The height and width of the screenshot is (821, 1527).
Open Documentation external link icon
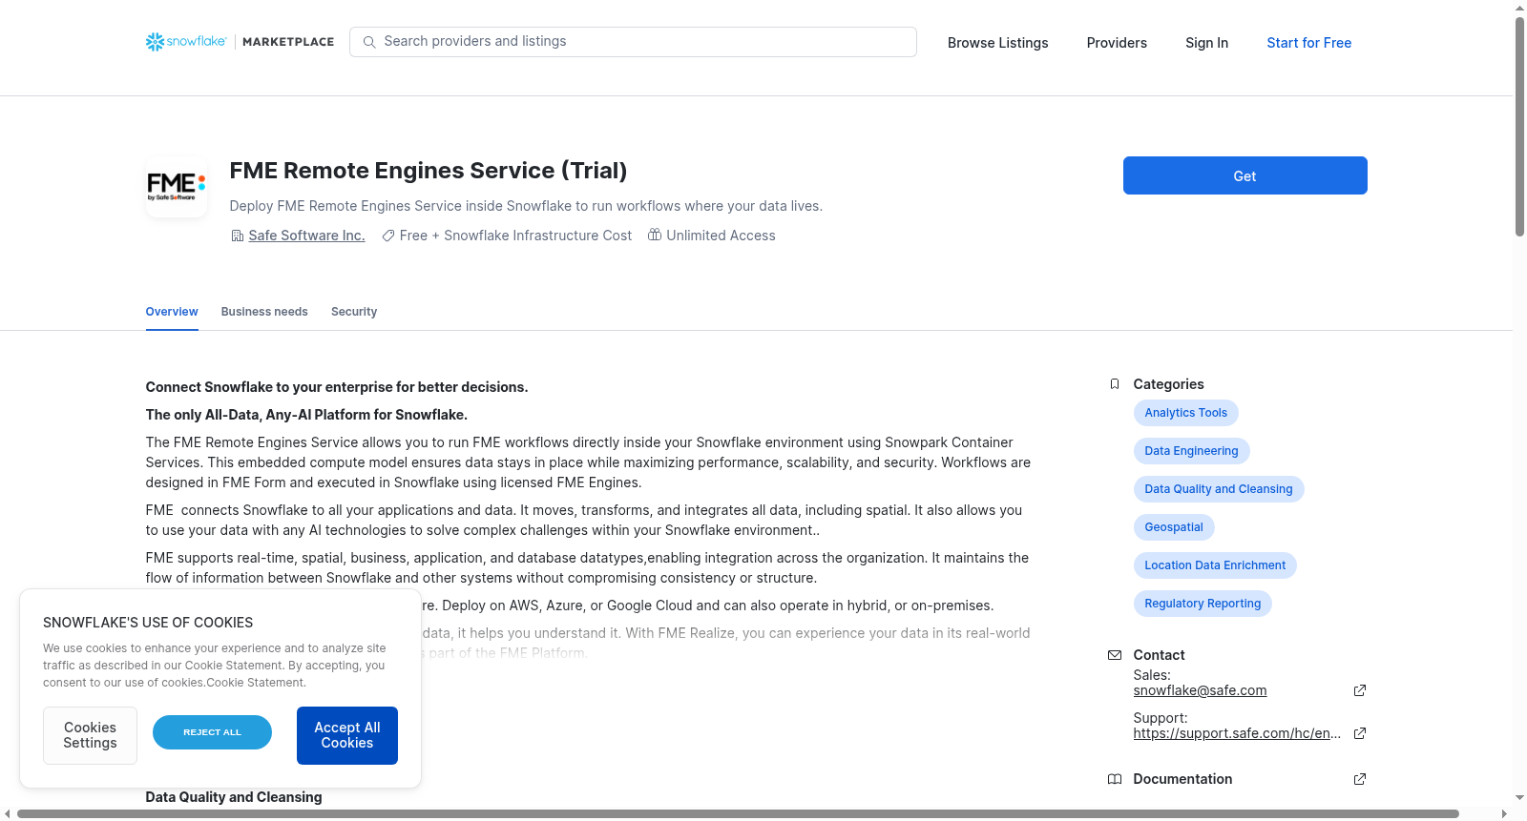click(1360, 779)
